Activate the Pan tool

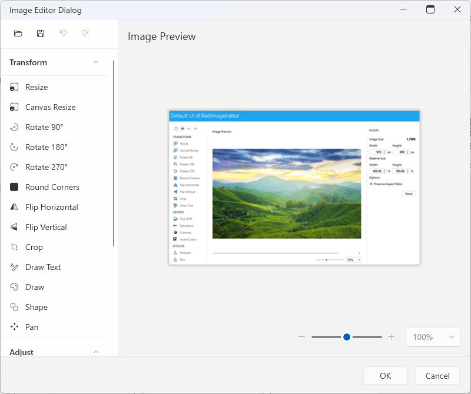33,327
